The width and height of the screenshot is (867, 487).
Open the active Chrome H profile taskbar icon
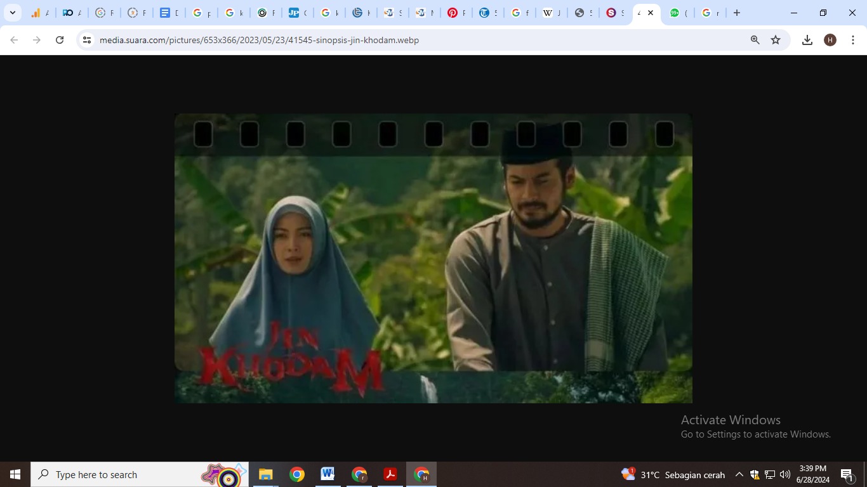(x=421, y=474)
